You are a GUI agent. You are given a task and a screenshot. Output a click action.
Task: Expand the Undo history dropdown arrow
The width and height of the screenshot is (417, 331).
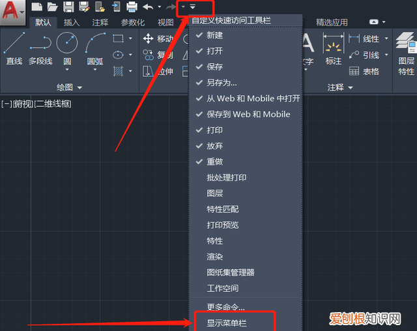(x=159, y=7)
